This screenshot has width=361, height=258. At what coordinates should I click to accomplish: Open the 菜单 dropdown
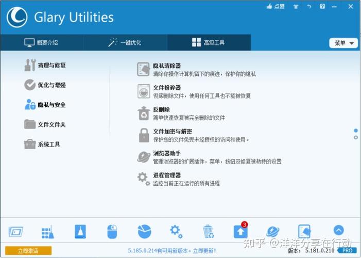[343, 43]
